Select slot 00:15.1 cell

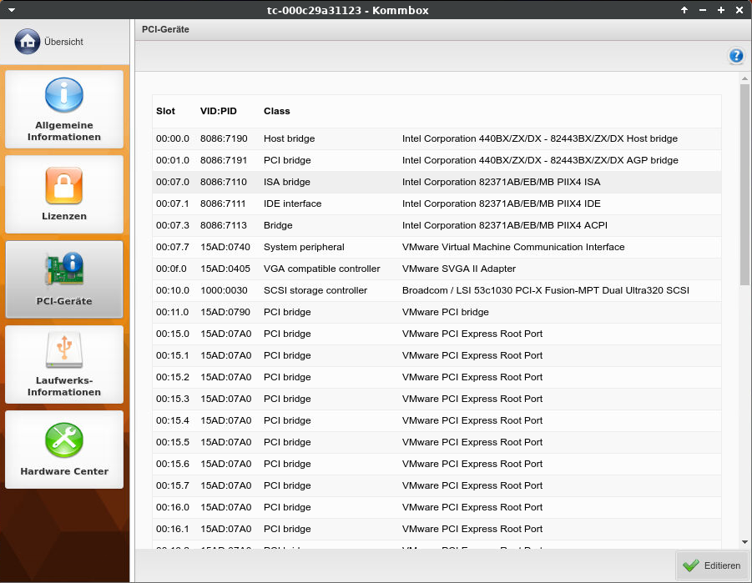(x=173, y=355)
